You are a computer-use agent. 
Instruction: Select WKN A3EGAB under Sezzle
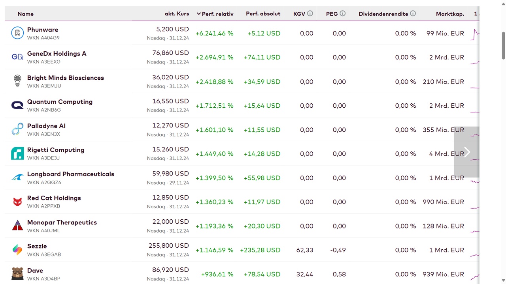(44, 254)
